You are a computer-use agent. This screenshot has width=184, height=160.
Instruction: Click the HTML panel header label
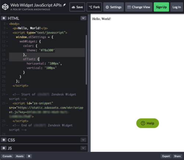point(14,18)
